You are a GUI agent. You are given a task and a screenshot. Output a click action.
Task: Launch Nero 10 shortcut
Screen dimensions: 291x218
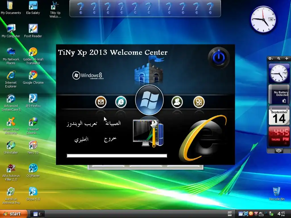click(33, 148)
